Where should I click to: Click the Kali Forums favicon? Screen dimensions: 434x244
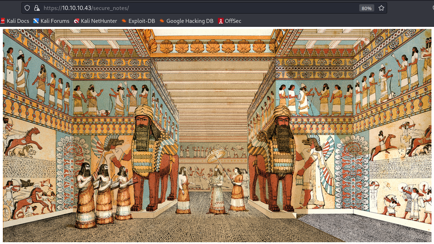(36, 21)
